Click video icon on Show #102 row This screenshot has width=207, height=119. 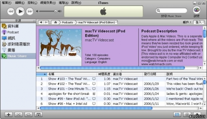pyautogui.click(x=94, y=84)
